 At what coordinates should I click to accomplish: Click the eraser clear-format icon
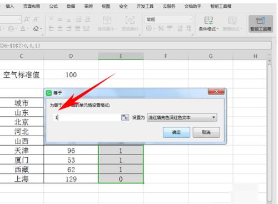coord(36,28)
